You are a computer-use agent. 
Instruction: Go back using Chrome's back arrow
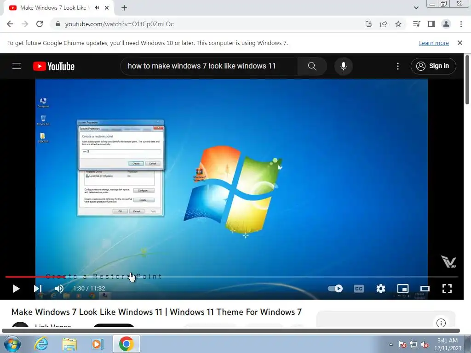click(10, 24)
